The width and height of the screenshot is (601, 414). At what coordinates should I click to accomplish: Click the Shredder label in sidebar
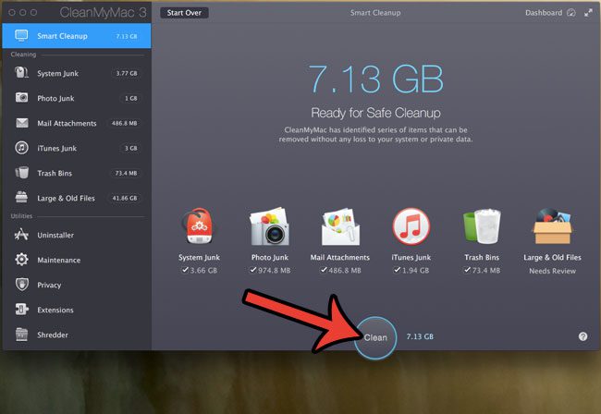point(53,335)
